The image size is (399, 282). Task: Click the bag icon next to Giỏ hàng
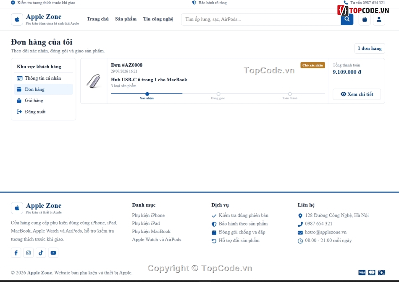[x=19, y=101]
